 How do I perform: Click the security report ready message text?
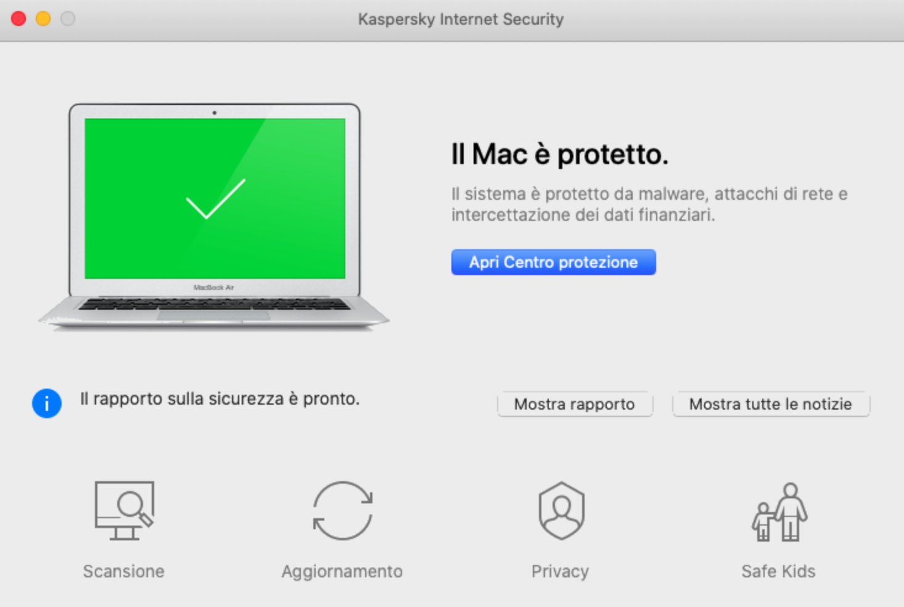(x=220, y=398)
